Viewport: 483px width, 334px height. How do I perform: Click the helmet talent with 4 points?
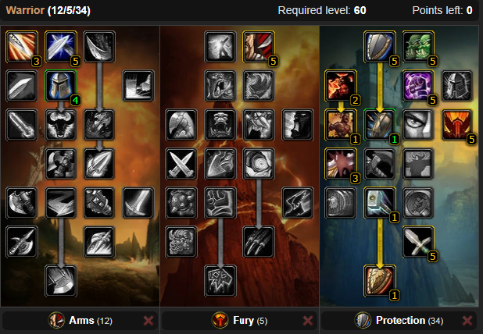[61, 86]
